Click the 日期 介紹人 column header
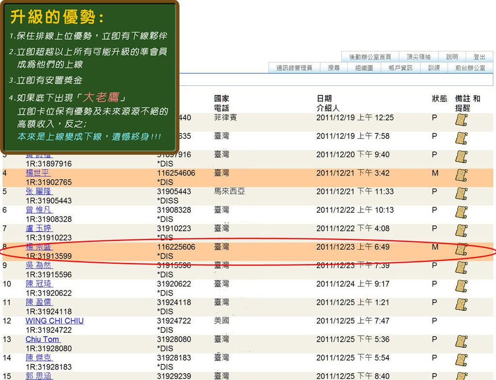496x380 pixels. (328, 103)
